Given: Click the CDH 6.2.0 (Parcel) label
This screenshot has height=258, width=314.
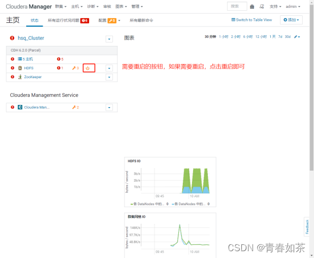Looking at the screenshot, I should point(26,50).
